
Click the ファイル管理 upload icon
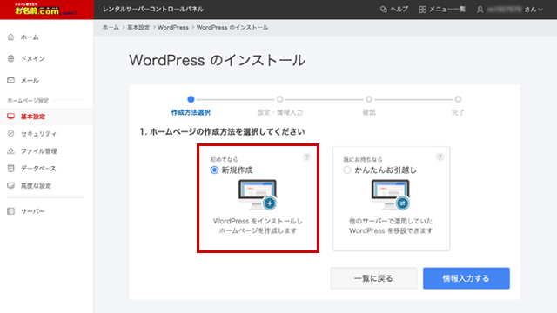pyautogui.click(x=11, y=150)
